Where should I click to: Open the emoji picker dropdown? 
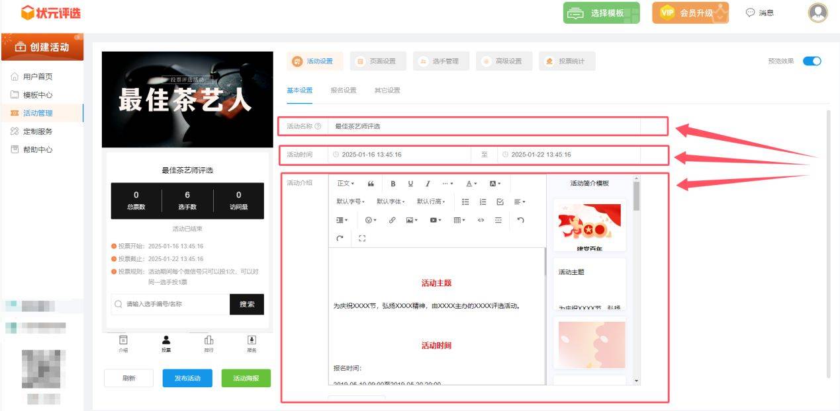tap(371, 220)
